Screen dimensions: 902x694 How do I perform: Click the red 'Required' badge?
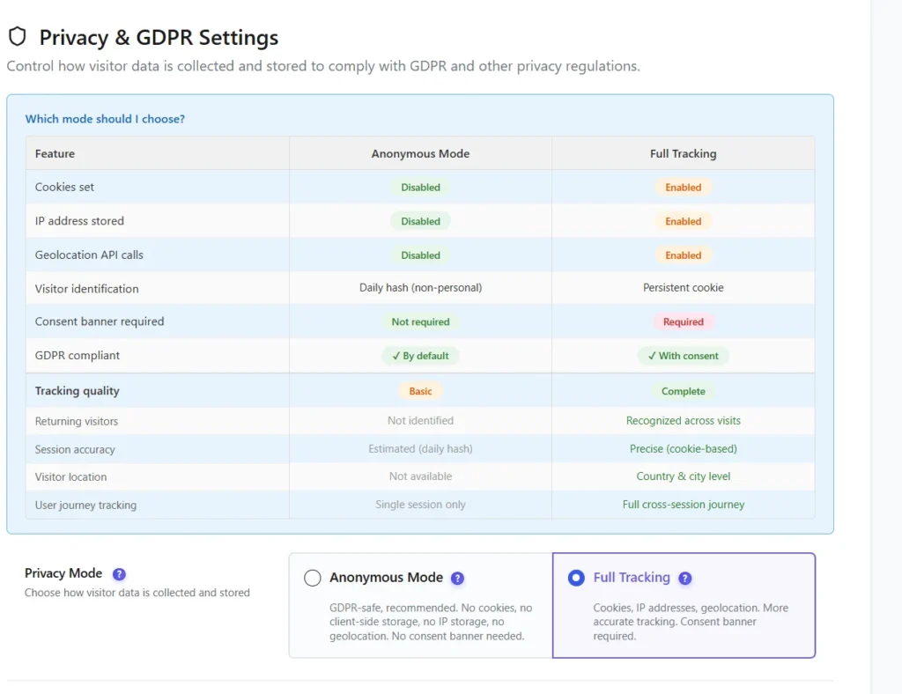click(x=684, y=322)
